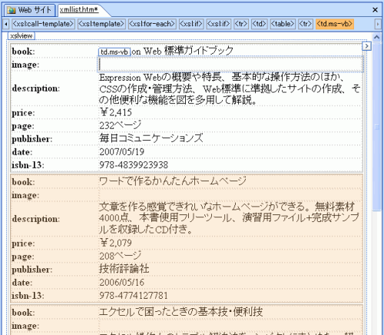
Task: Click the page value 232ページ
Action: [120, 125]
